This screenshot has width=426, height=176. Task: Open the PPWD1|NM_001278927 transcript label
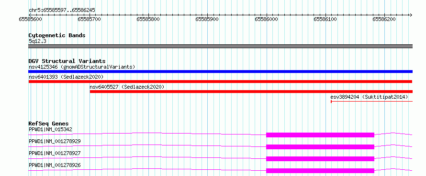55,153
